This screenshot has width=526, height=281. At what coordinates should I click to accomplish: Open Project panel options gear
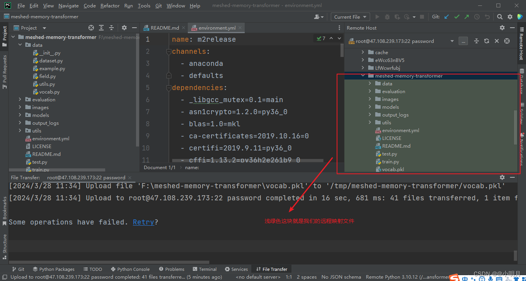(124, 28)
